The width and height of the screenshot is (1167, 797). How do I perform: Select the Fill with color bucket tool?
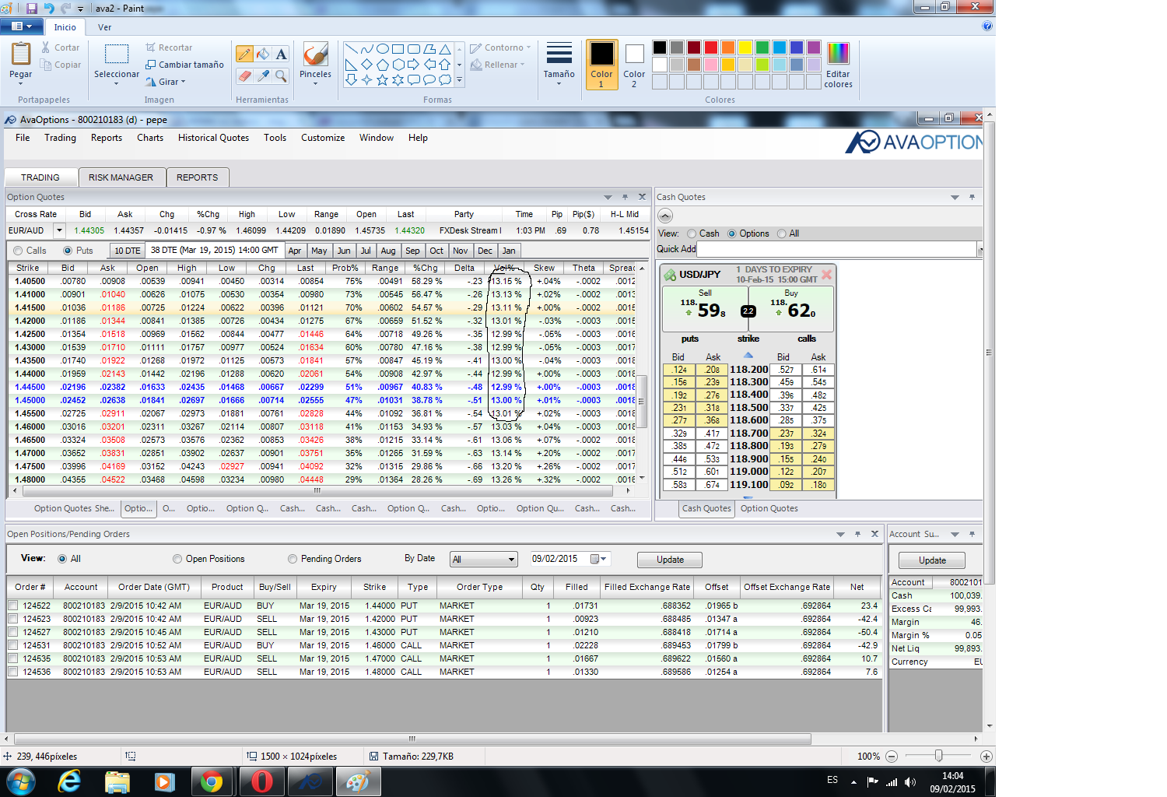(263, 54)
